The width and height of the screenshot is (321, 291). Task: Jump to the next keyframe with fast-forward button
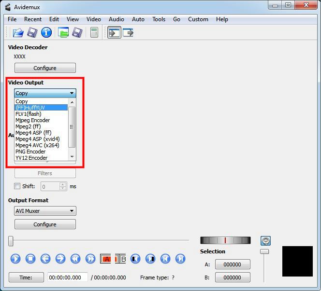click(x=90, y=259)
